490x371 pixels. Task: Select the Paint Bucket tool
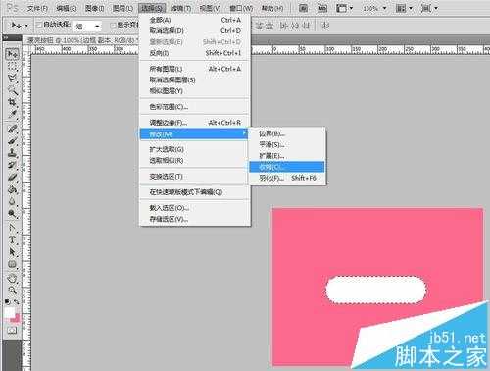(12, 189)
